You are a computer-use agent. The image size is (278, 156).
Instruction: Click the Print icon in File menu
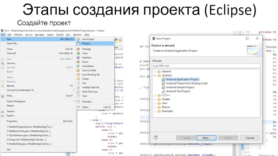(x=3, y=96)
